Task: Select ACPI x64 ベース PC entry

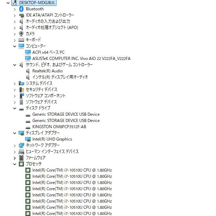Action: coord(49,52)
